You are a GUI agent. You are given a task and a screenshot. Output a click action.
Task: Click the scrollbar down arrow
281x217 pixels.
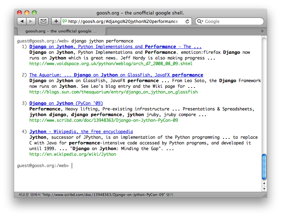coord(264,189)
